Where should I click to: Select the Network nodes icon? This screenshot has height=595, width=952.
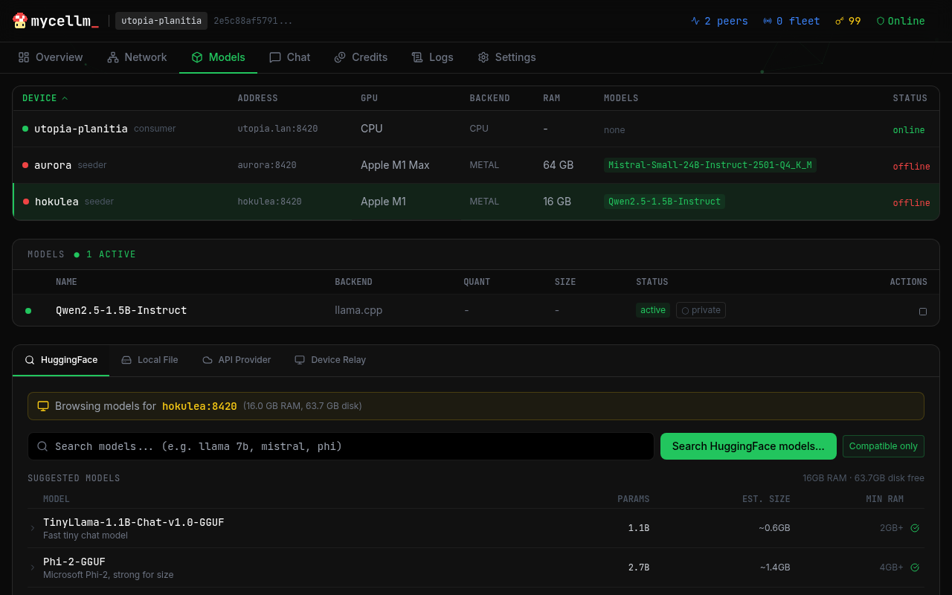click(112, 57)
